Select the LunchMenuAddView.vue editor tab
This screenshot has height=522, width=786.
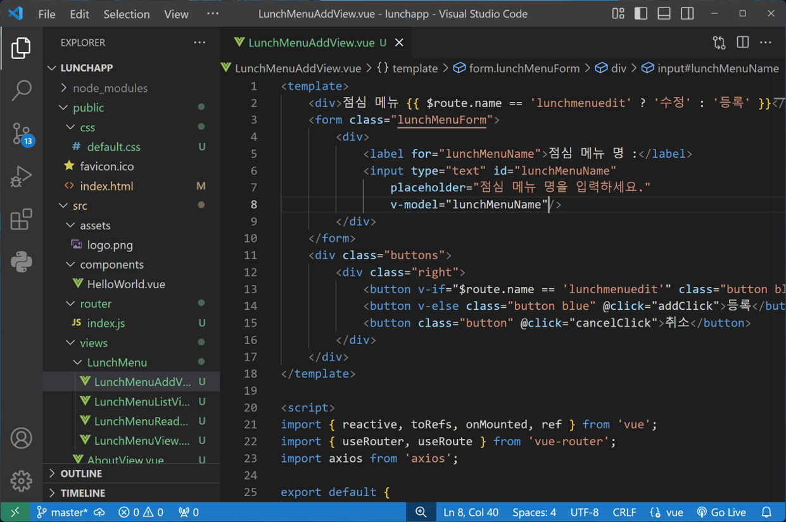point(316,42)
